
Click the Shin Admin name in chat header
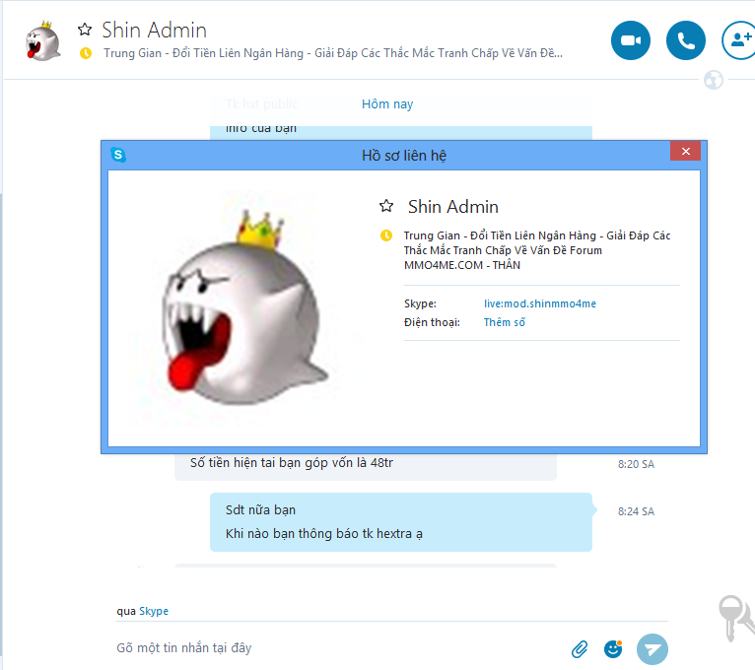click(x=154, y=30)
